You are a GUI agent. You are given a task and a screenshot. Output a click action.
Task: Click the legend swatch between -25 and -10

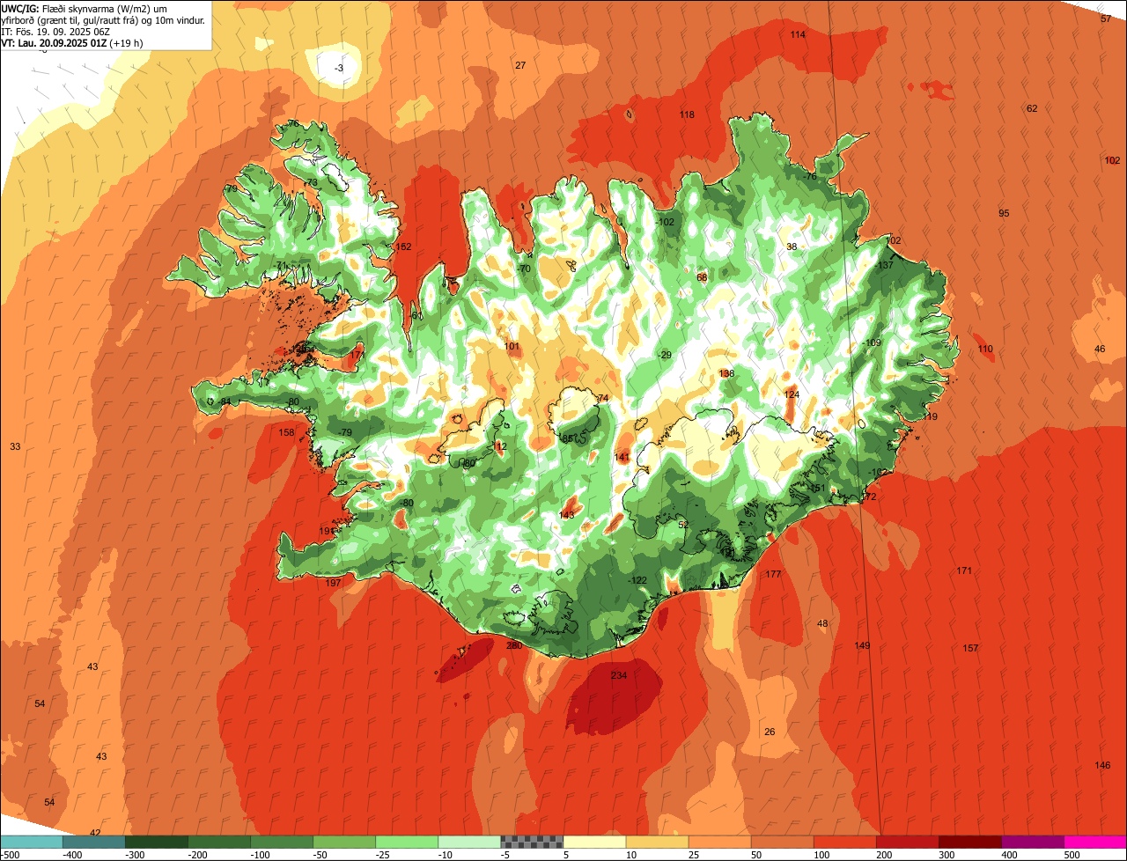tap(407, 842)
